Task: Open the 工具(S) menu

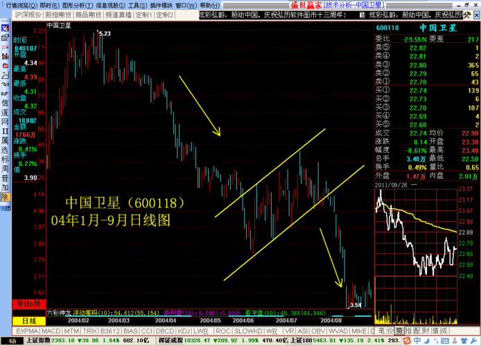Action: click(138, 6)
